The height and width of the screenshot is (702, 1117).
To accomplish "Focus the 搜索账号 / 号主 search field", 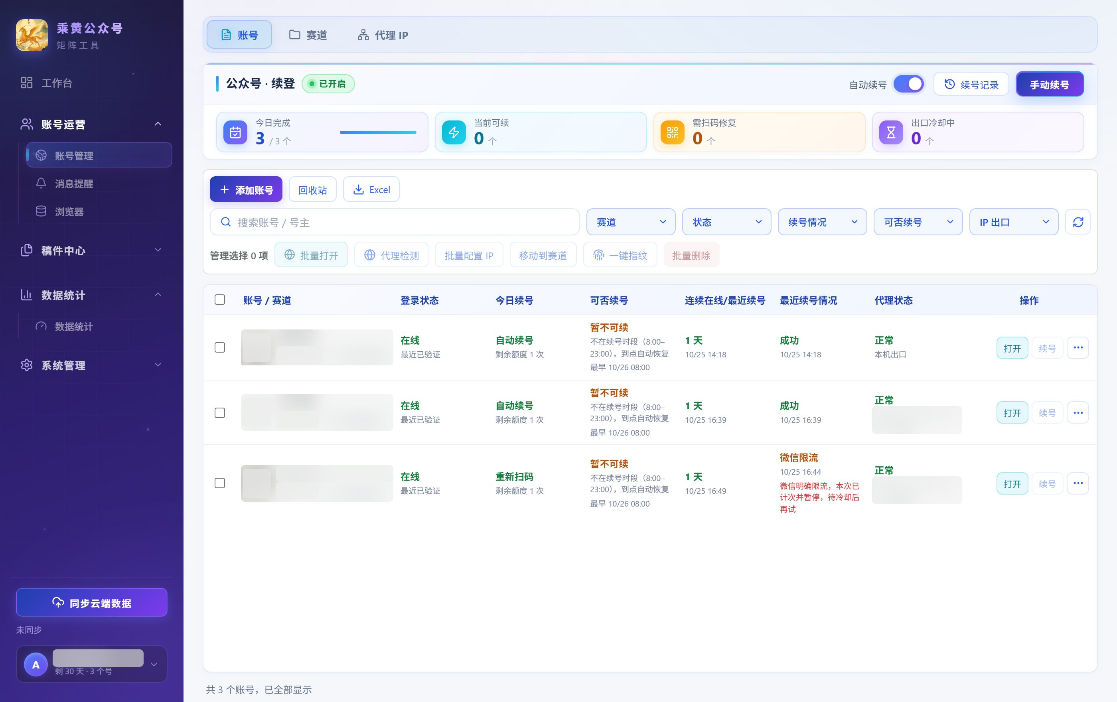I will pos(395,222).
